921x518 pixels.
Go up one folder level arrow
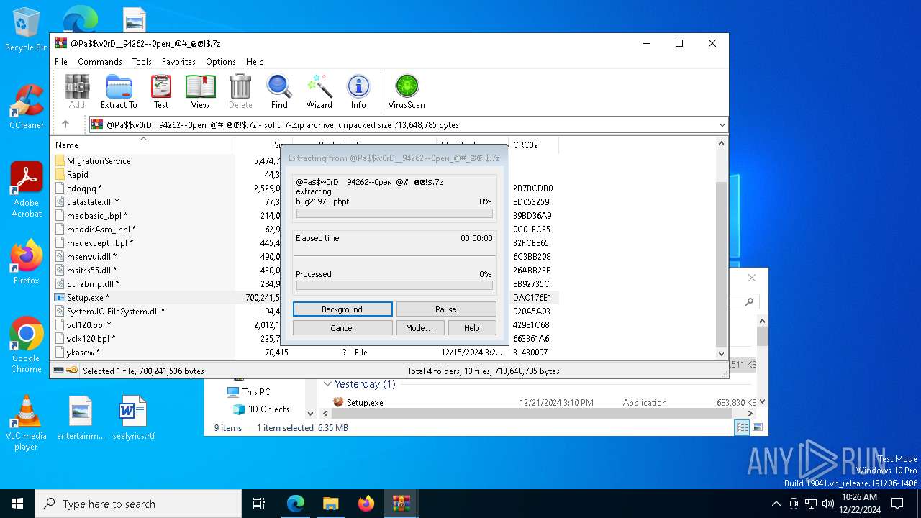65,124
